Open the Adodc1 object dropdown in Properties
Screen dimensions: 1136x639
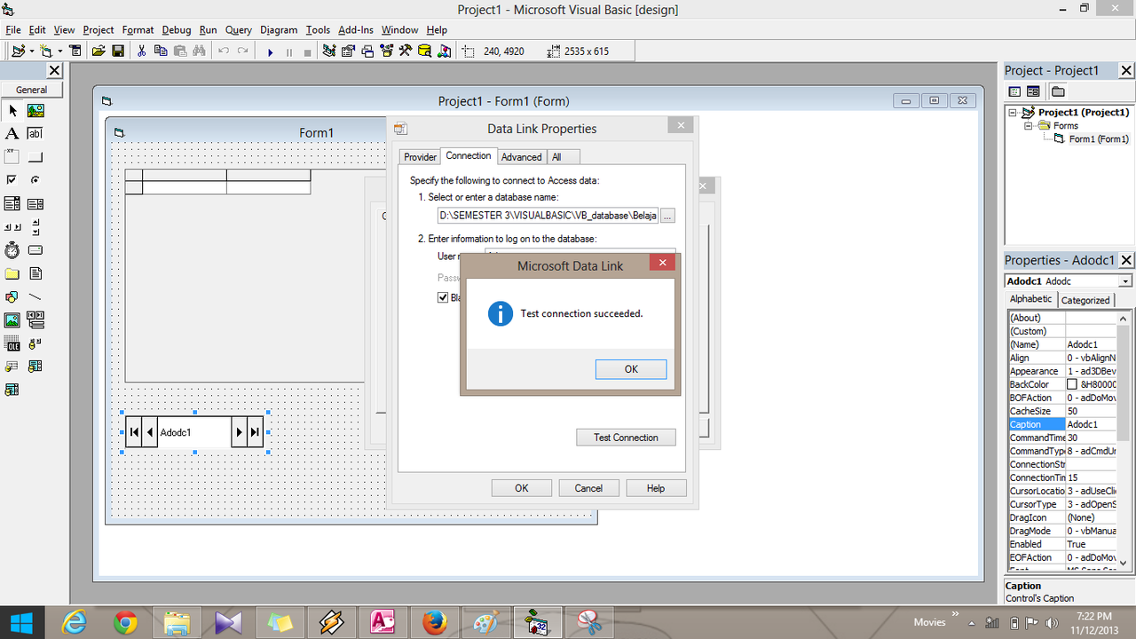pos(1125,281)
